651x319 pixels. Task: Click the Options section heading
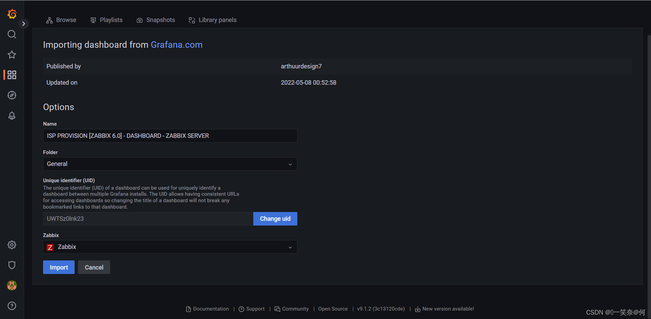click(x=59, y=107)
